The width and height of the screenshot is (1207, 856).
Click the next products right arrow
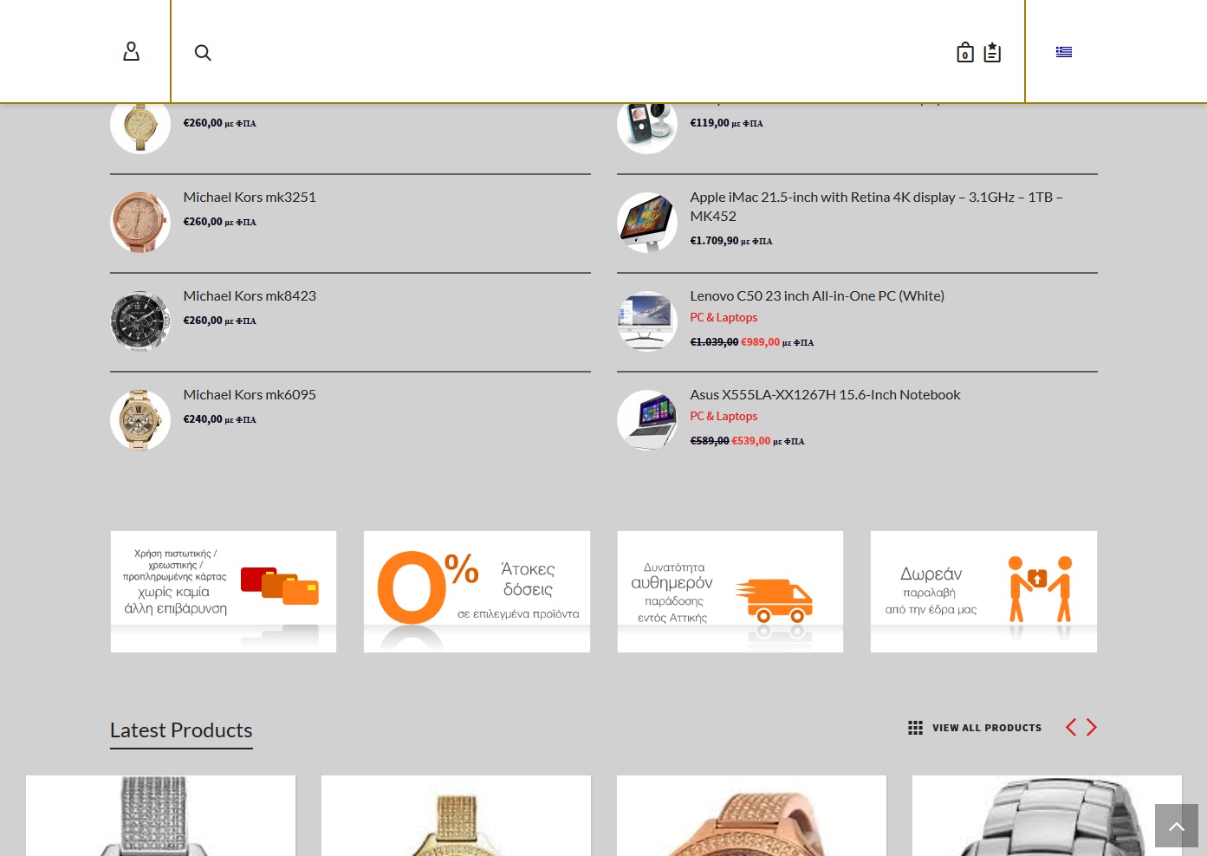[x=1092, y=728]
